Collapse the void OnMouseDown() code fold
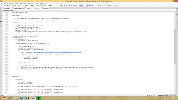 coord(8,23)
